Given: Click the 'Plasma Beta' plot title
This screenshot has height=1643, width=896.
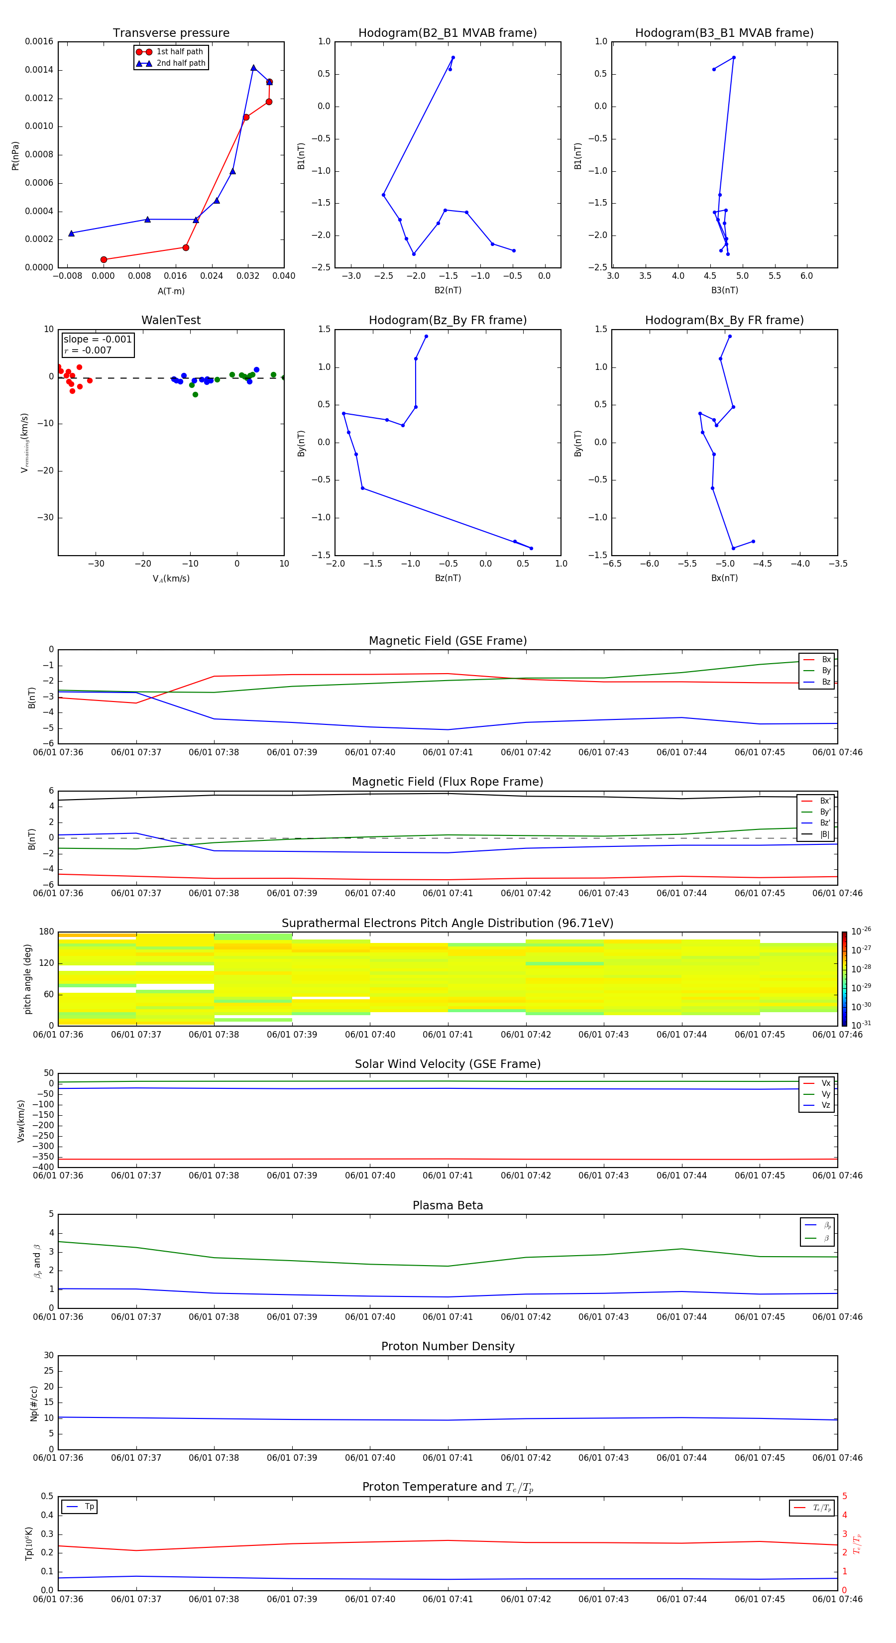Looking at the screenshot, I should coord(448,1205).
